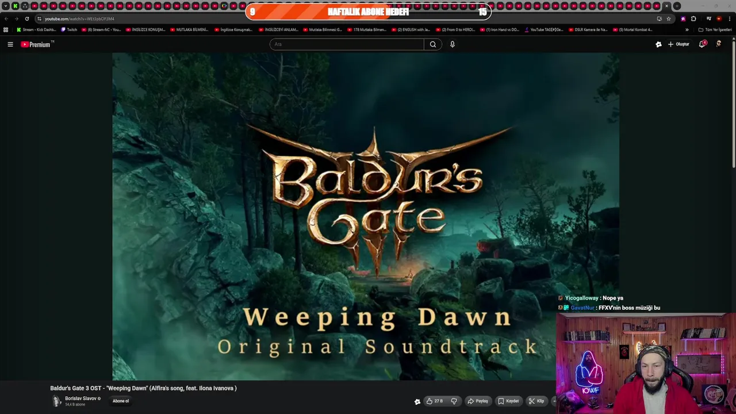The width and height of the screenshot is (736, 414).
Task: Open 178 Mutlaka Bilmen... bookmark
Action: (x=367, y=29)
